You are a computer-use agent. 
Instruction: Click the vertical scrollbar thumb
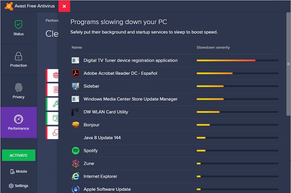(288, 64)
